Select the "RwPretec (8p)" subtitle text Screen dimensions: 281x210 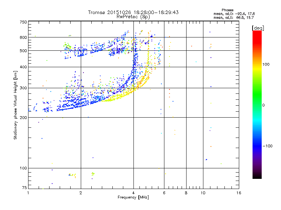coord(133,17)
